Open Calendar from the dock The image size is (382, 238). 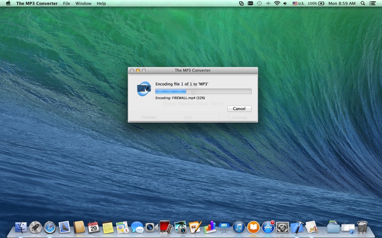(94, 228)
